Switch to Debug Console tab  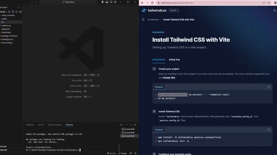[x=55, y=125]
